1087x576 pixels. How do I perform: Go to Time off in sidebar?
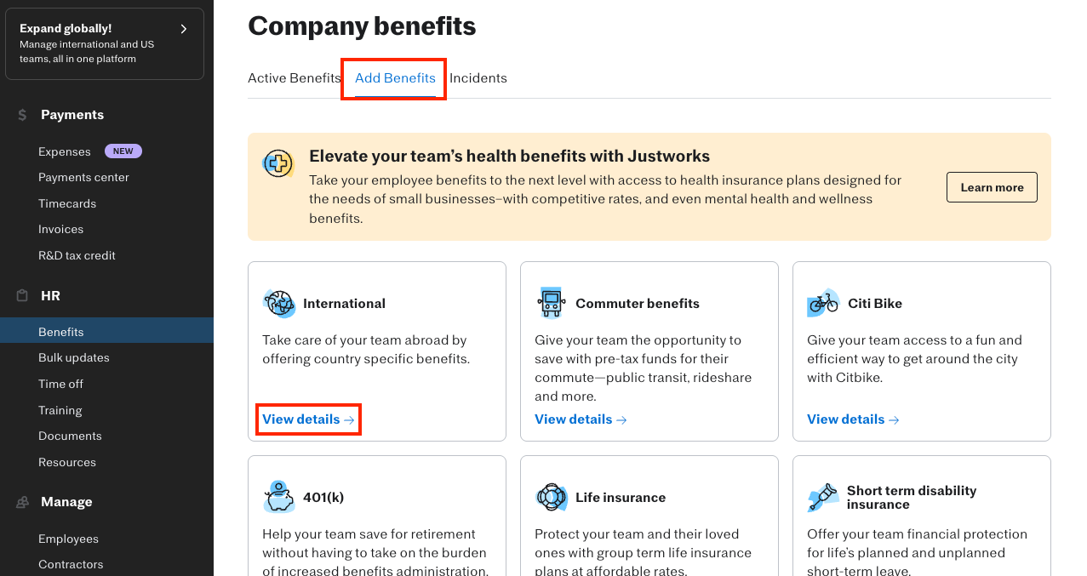60,384
